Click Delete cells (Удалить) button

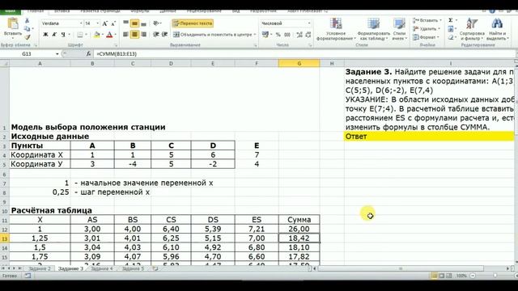[427, 29]
